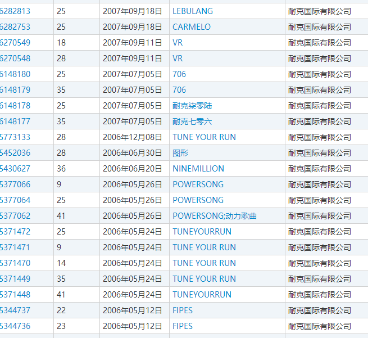Select 耐克国际有限公司 in 图形 row

pos(320,153)
